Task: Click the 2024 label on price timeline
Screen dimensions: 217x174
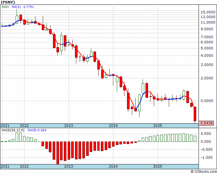Action: (x=113, y=126)
